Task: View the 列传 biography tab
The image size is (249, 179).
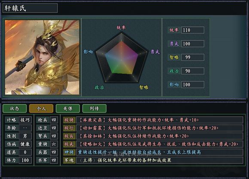Action: click(94, 109)
